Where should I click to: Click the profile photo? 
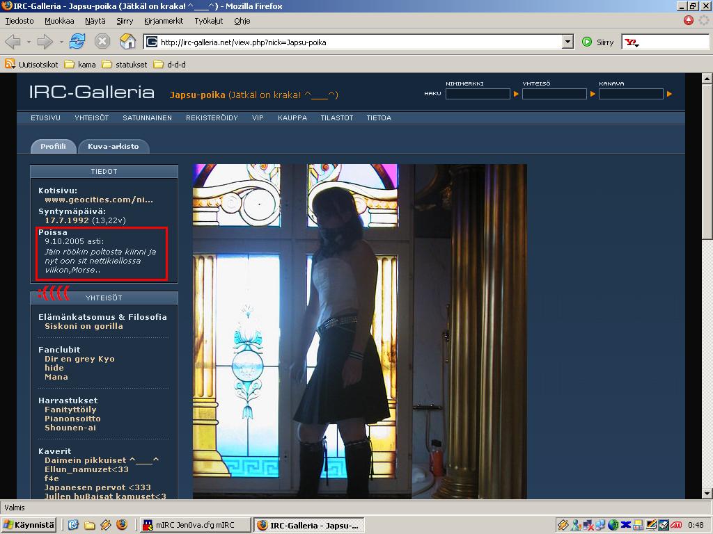pos(360,332)
